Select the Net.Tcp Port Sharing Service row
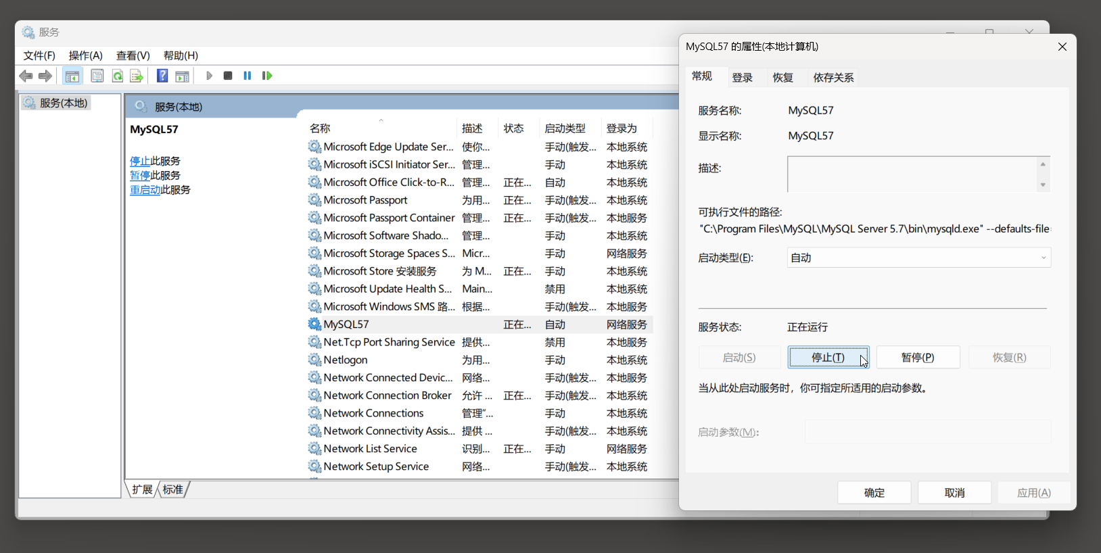This screenshot has height=553, width=1101. (480, 342)
